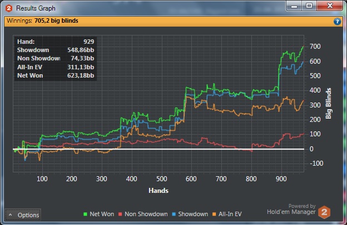
Task: Click the orange All-In EV legend swatch
Action: (214, 214)
